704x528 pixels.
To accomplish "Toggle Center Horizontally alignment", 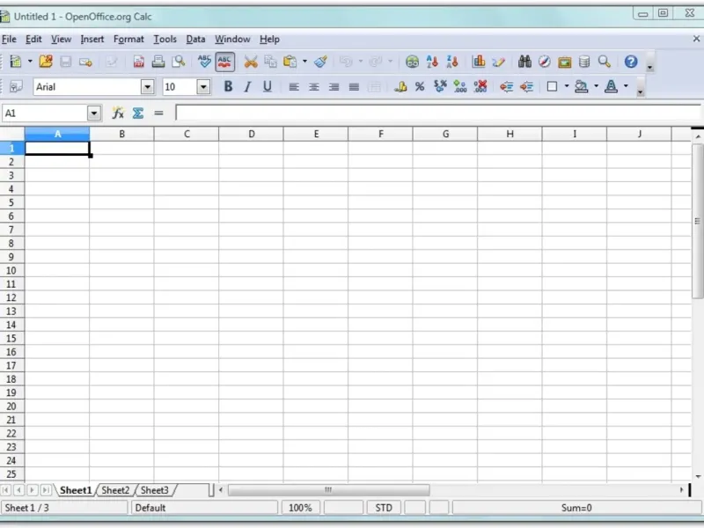I will point(314,86).
